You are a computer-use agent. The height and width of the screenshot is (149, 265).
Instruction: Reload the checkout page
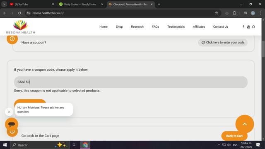tap(19, 13)
